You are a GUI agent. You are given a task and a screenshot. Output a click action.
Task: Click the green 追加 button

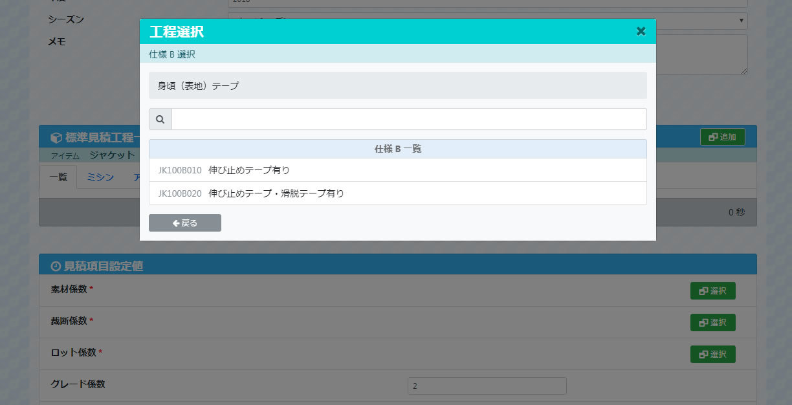pos(722,137)
